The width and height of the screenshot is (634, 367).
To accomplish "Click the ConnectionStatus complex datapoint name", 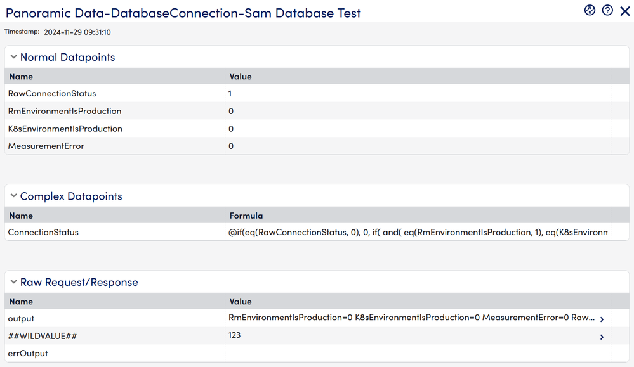I will coord(43,233).
